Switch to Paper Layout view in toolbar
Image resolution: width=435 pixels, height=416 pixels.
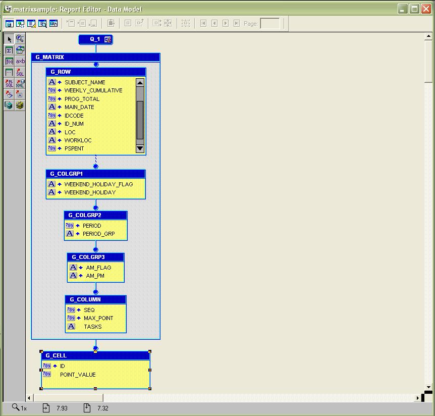pyautogui.click(x=31, y=23)
